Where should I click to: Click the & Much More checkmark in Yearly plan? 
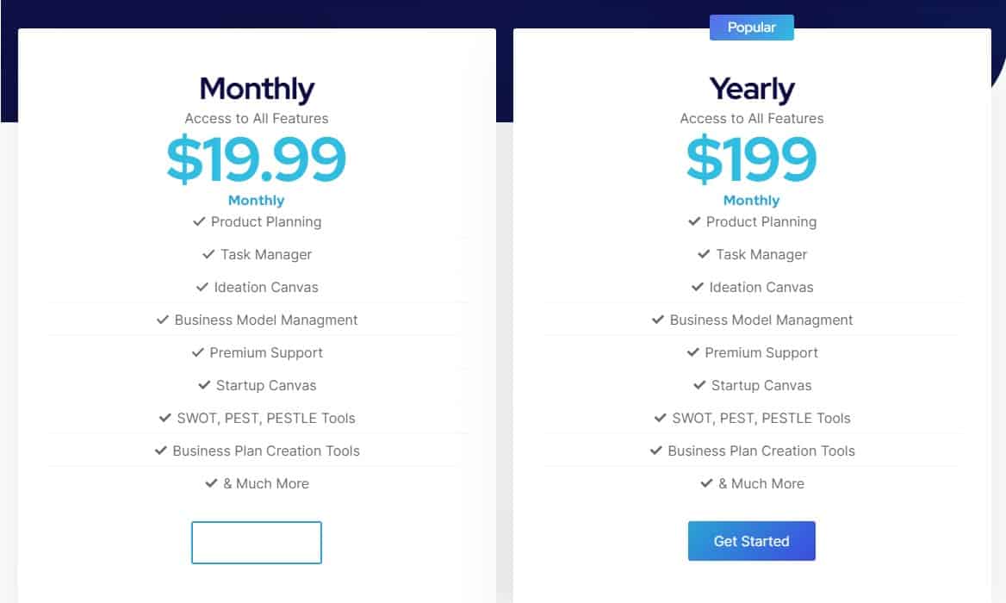pos(705,483)
